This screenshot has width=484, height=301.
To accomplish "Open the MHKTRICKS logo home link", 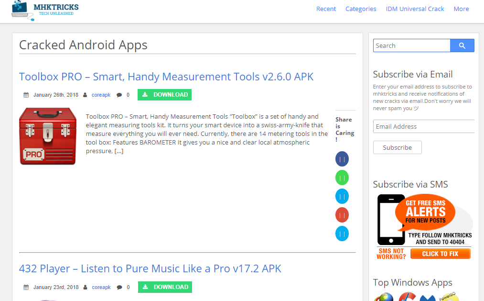I will pos(45,10).
